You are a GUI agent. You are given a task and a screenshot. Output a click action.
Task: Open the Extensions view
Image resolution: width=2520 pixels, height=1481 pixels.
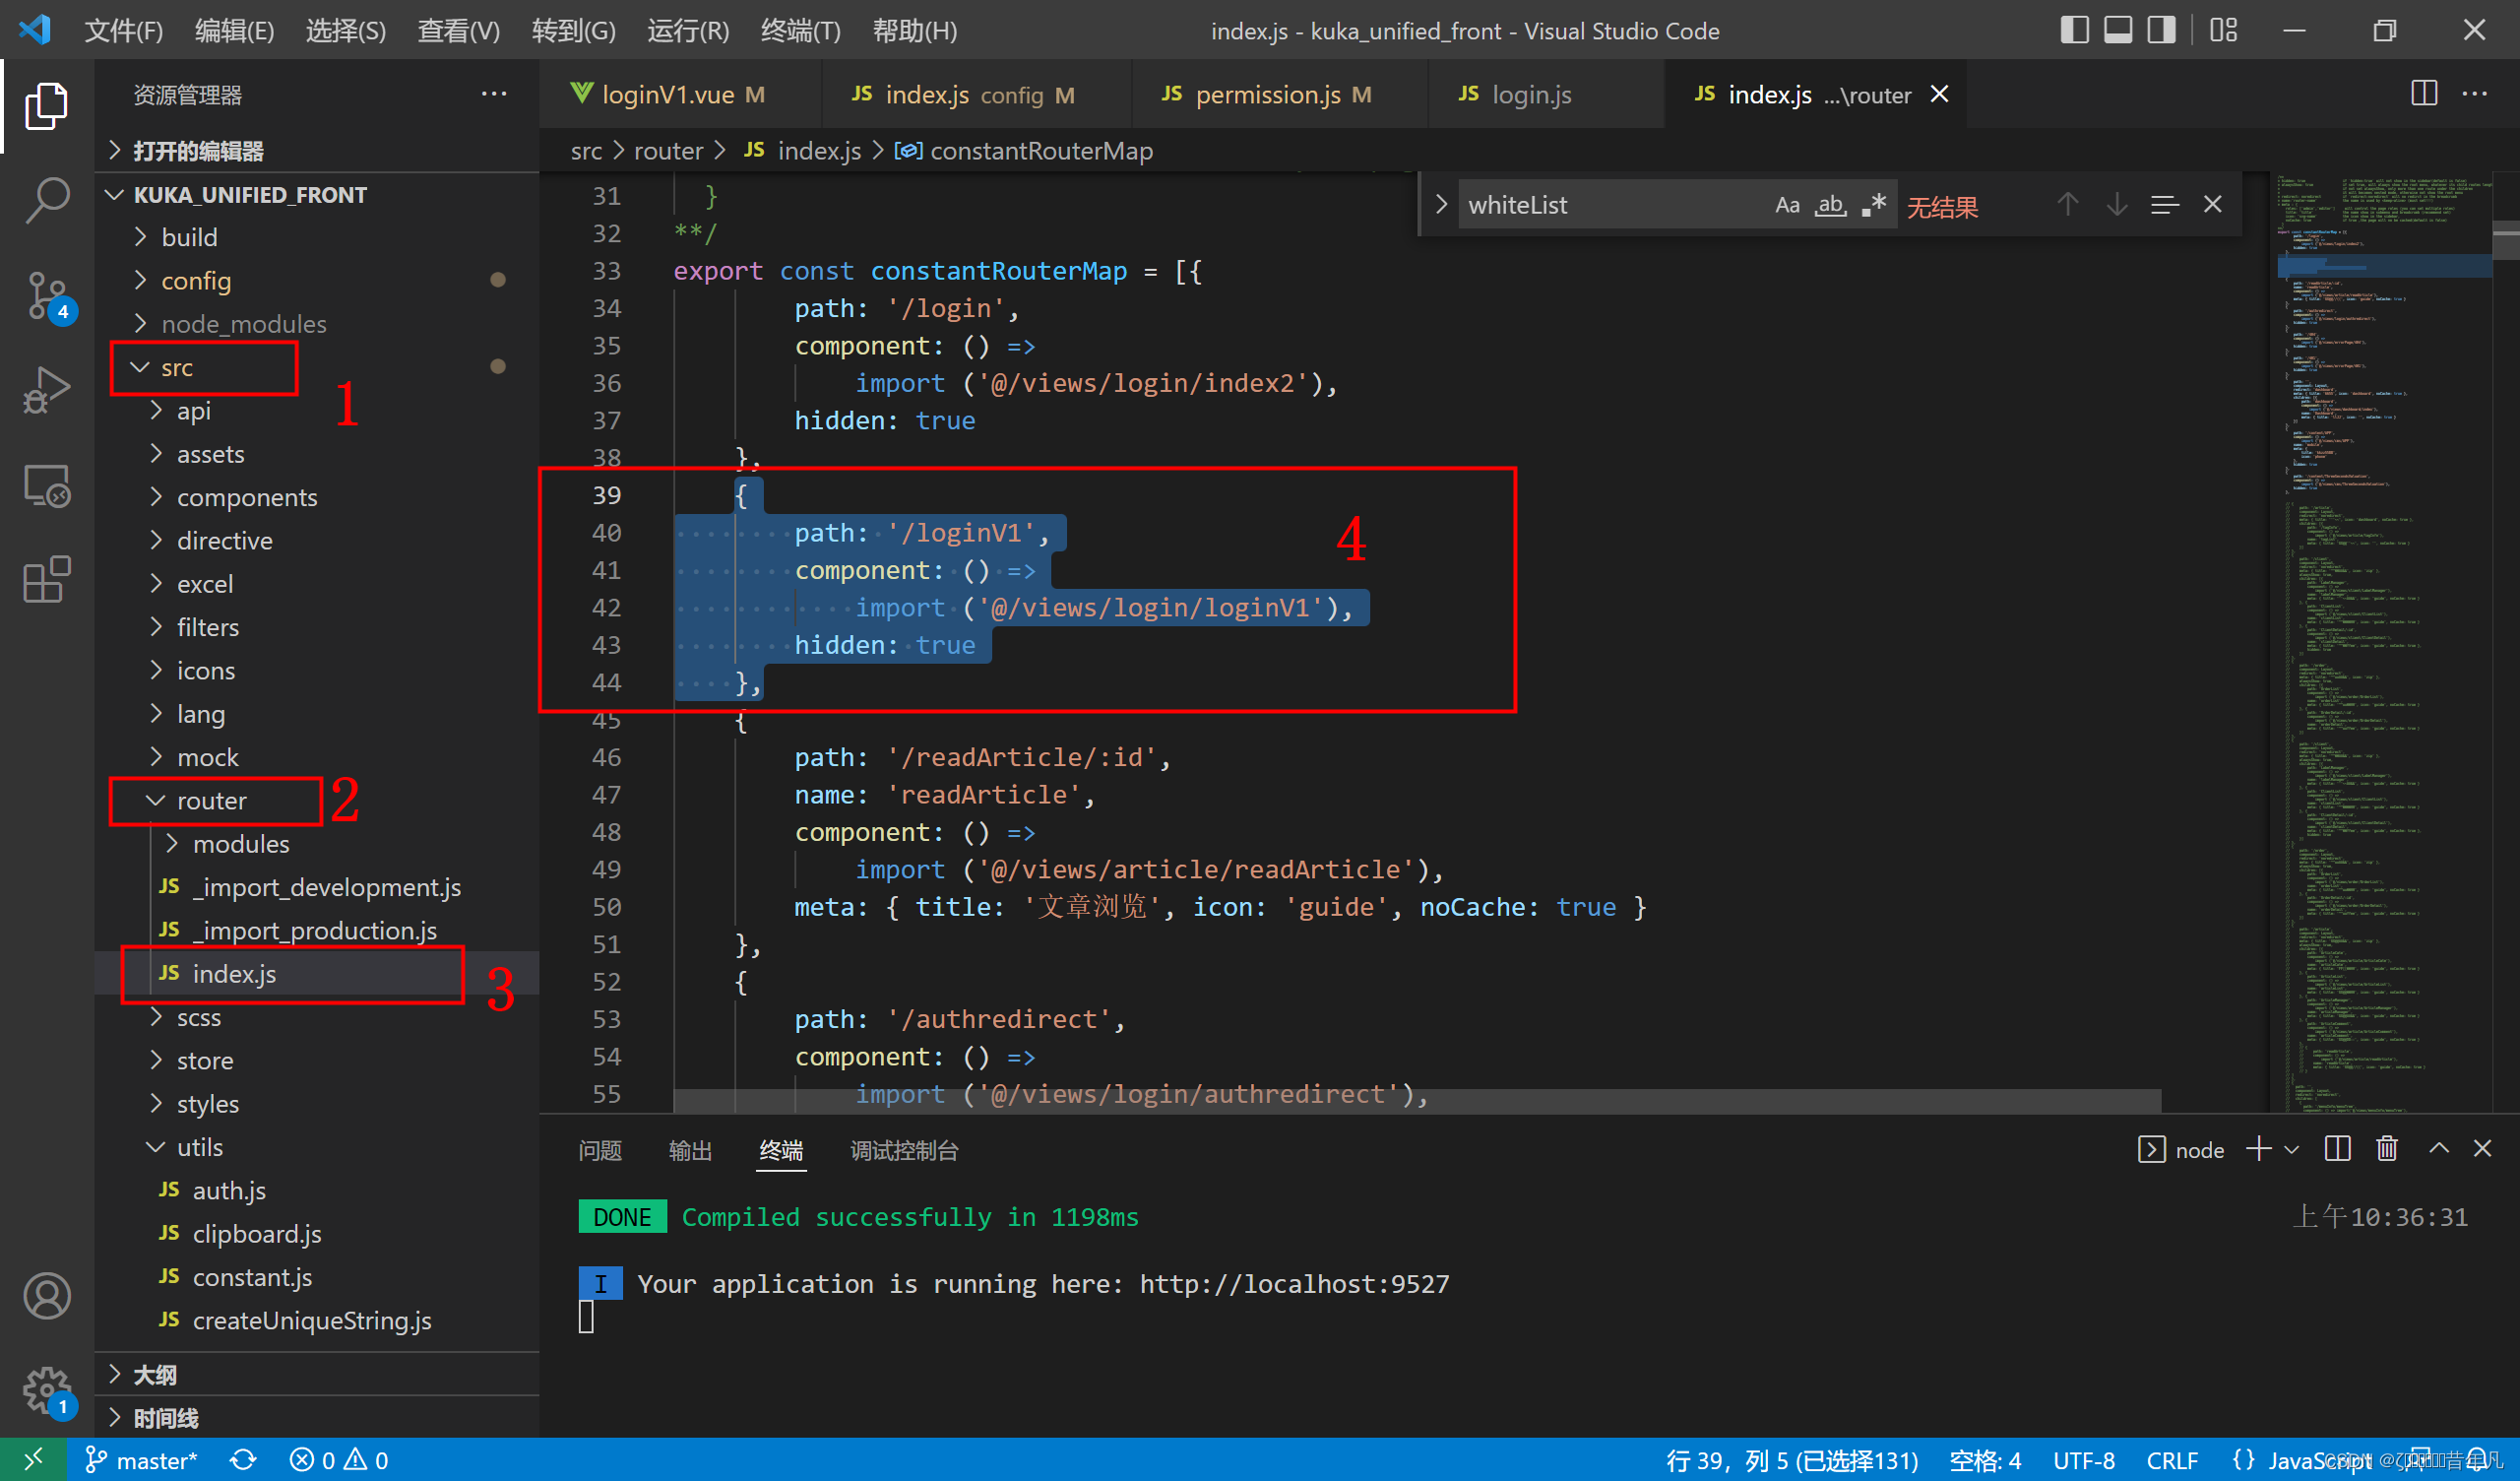click(47, 579)
